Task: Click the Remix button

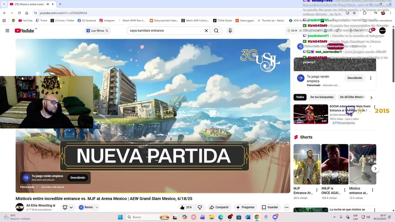Action: coord(86,207)
